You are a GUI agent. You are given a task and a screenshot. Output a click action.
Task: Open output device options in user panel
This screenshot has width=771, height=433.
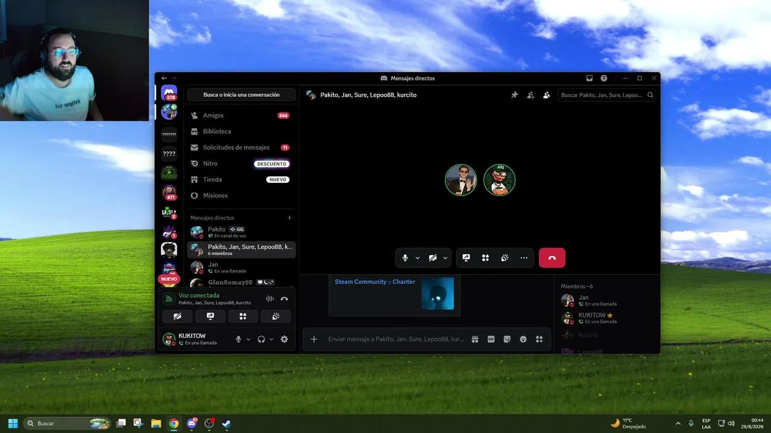point(271,339)
